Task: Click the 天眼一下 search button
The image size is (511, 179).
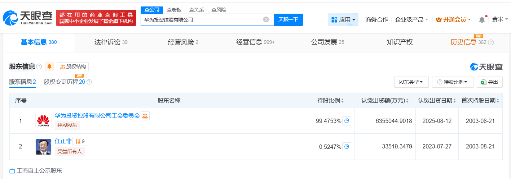Action: pyautogui.click(x=288, y=19)
